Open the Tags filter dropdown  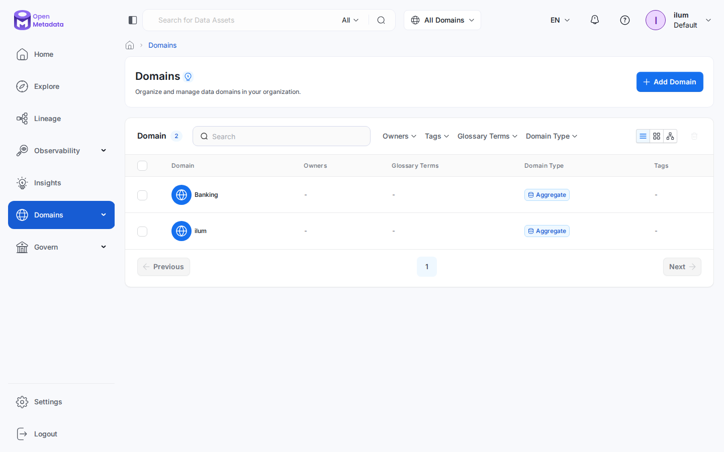[x=437, y=136]
